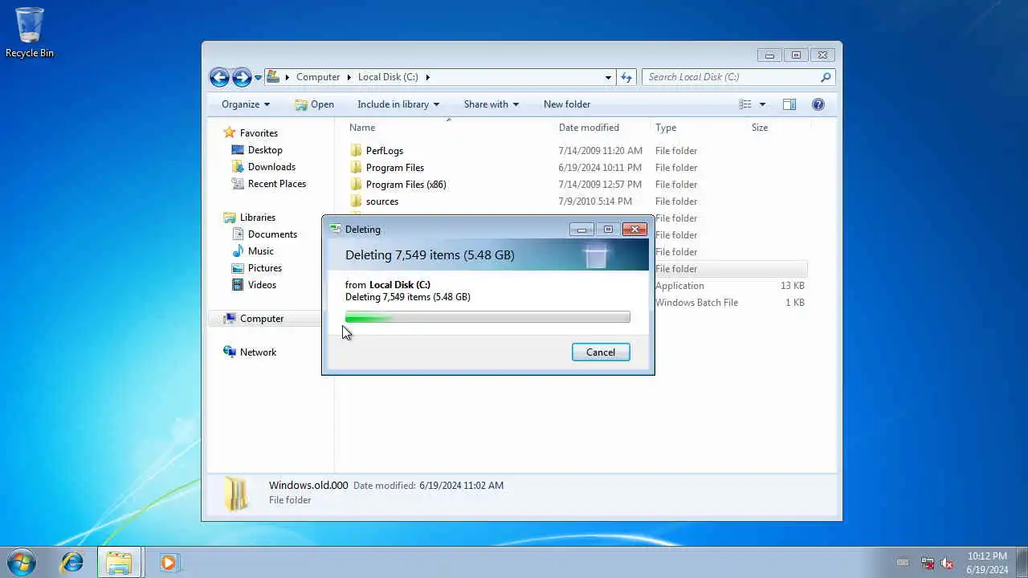This screenshot has width=1028, height=578.
Task: Click Local Disk (C:) in the breadcrumb
Action: 388,77
